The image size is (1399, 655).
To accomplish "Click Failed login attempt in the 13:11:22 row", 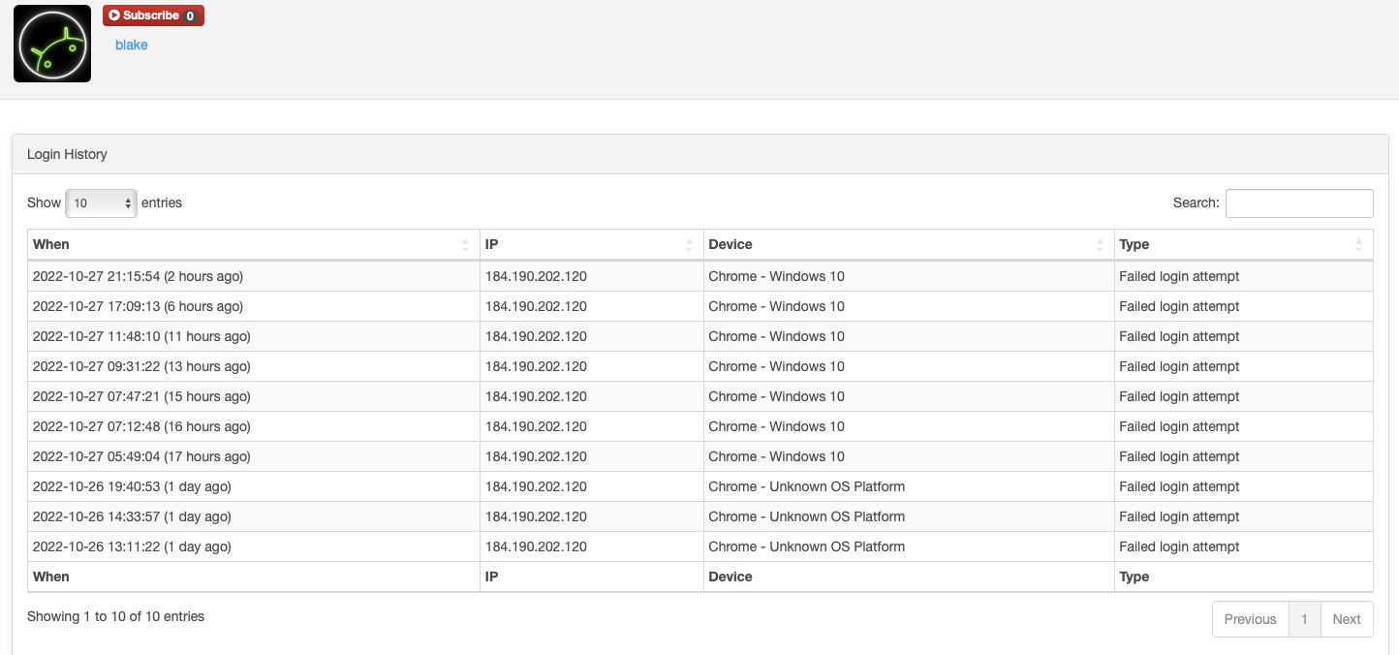I will [1179, 546].
